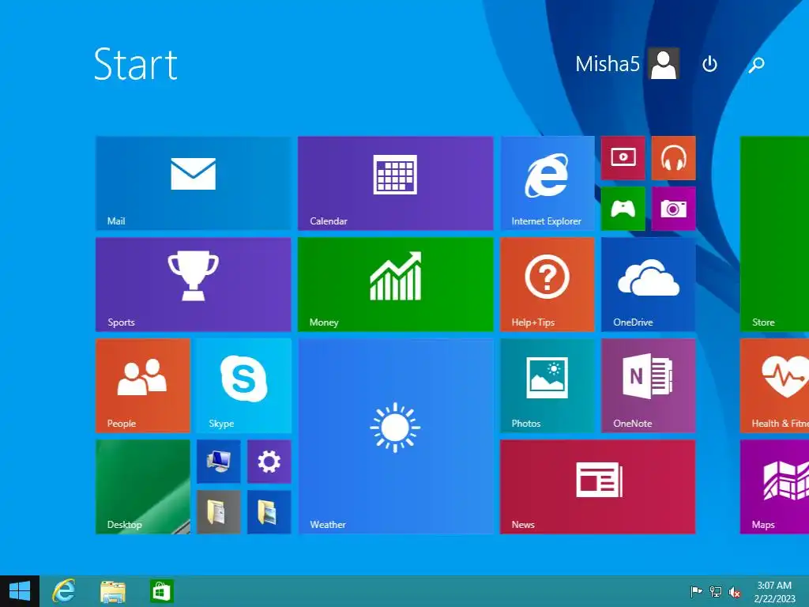Open the Store icon on the taskbar
Screen dimensions: 809x607
pos(161,591)
